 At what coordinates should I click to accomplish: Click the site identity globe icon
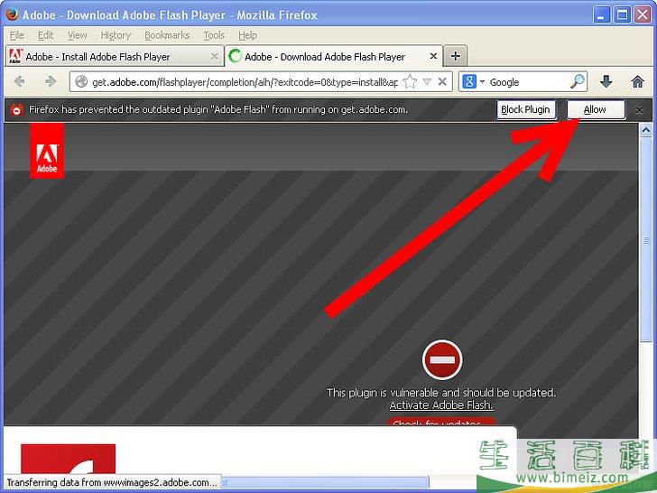[81, 82]
